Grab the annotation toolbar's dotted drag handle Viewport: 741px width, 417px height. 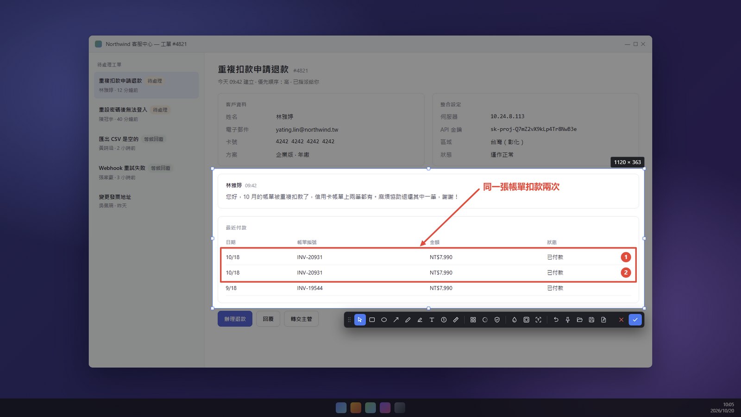[x=349, y=320]
